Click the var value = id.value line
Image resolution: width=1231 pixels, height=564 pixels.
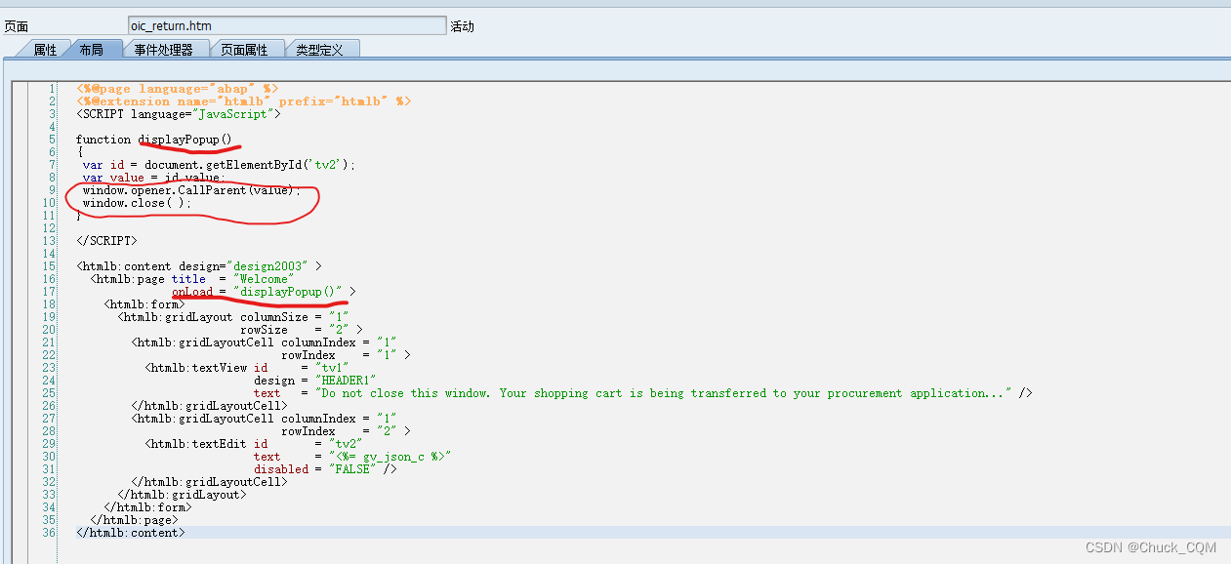pos(154,178)
